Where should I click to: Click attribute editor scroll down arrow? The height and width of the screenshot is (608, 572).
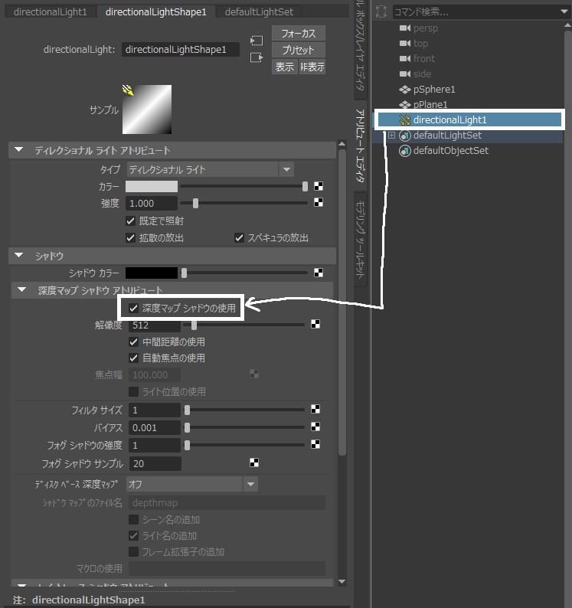(x=342, y=581)
